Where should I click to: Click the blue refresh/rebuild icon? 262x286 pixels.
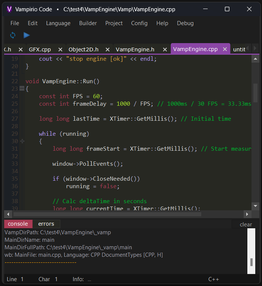13,35
